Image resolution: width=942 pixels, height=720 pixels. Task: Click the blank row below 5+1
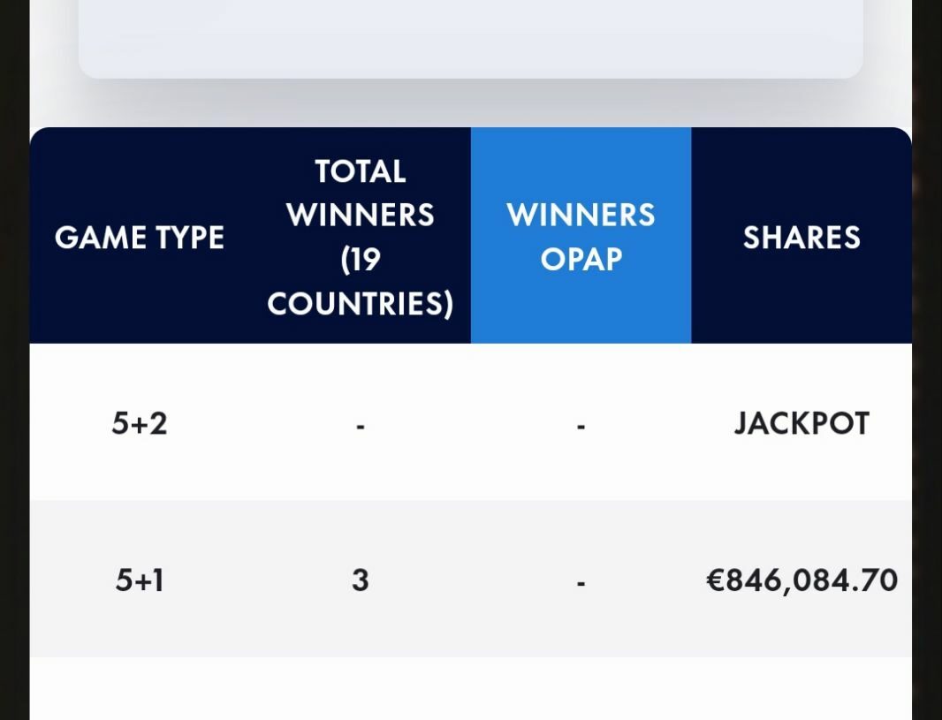coord(470,689)
